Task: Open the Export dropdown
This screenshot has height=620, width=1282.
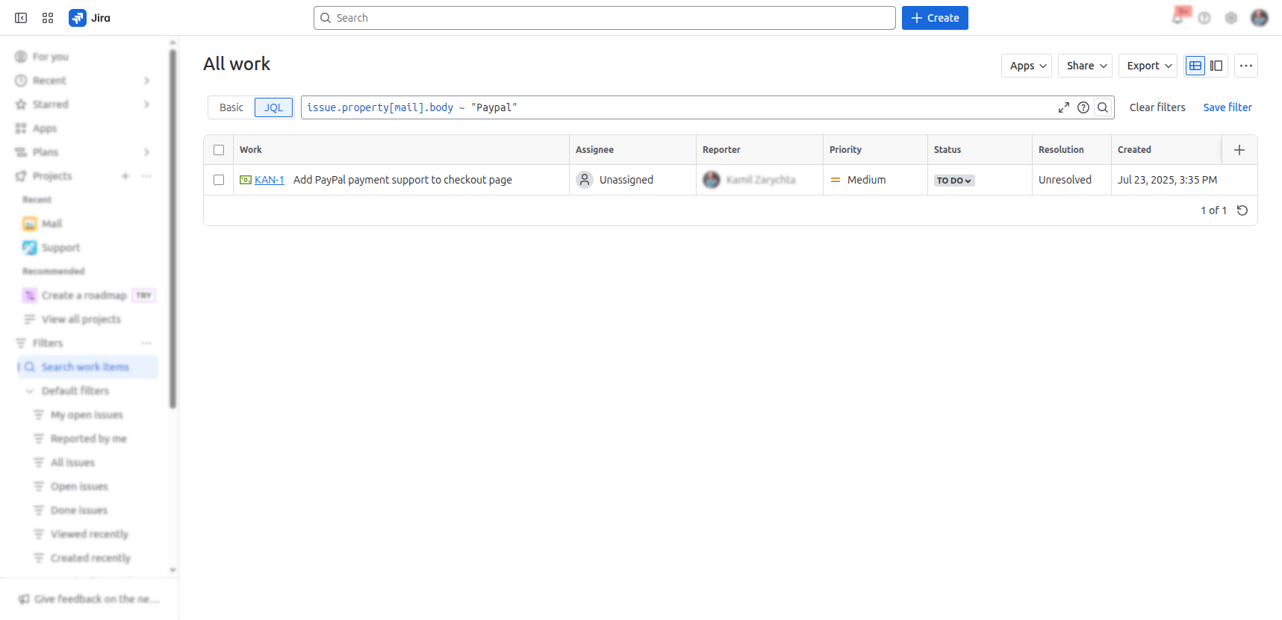Action: (x=1148, y=66)
